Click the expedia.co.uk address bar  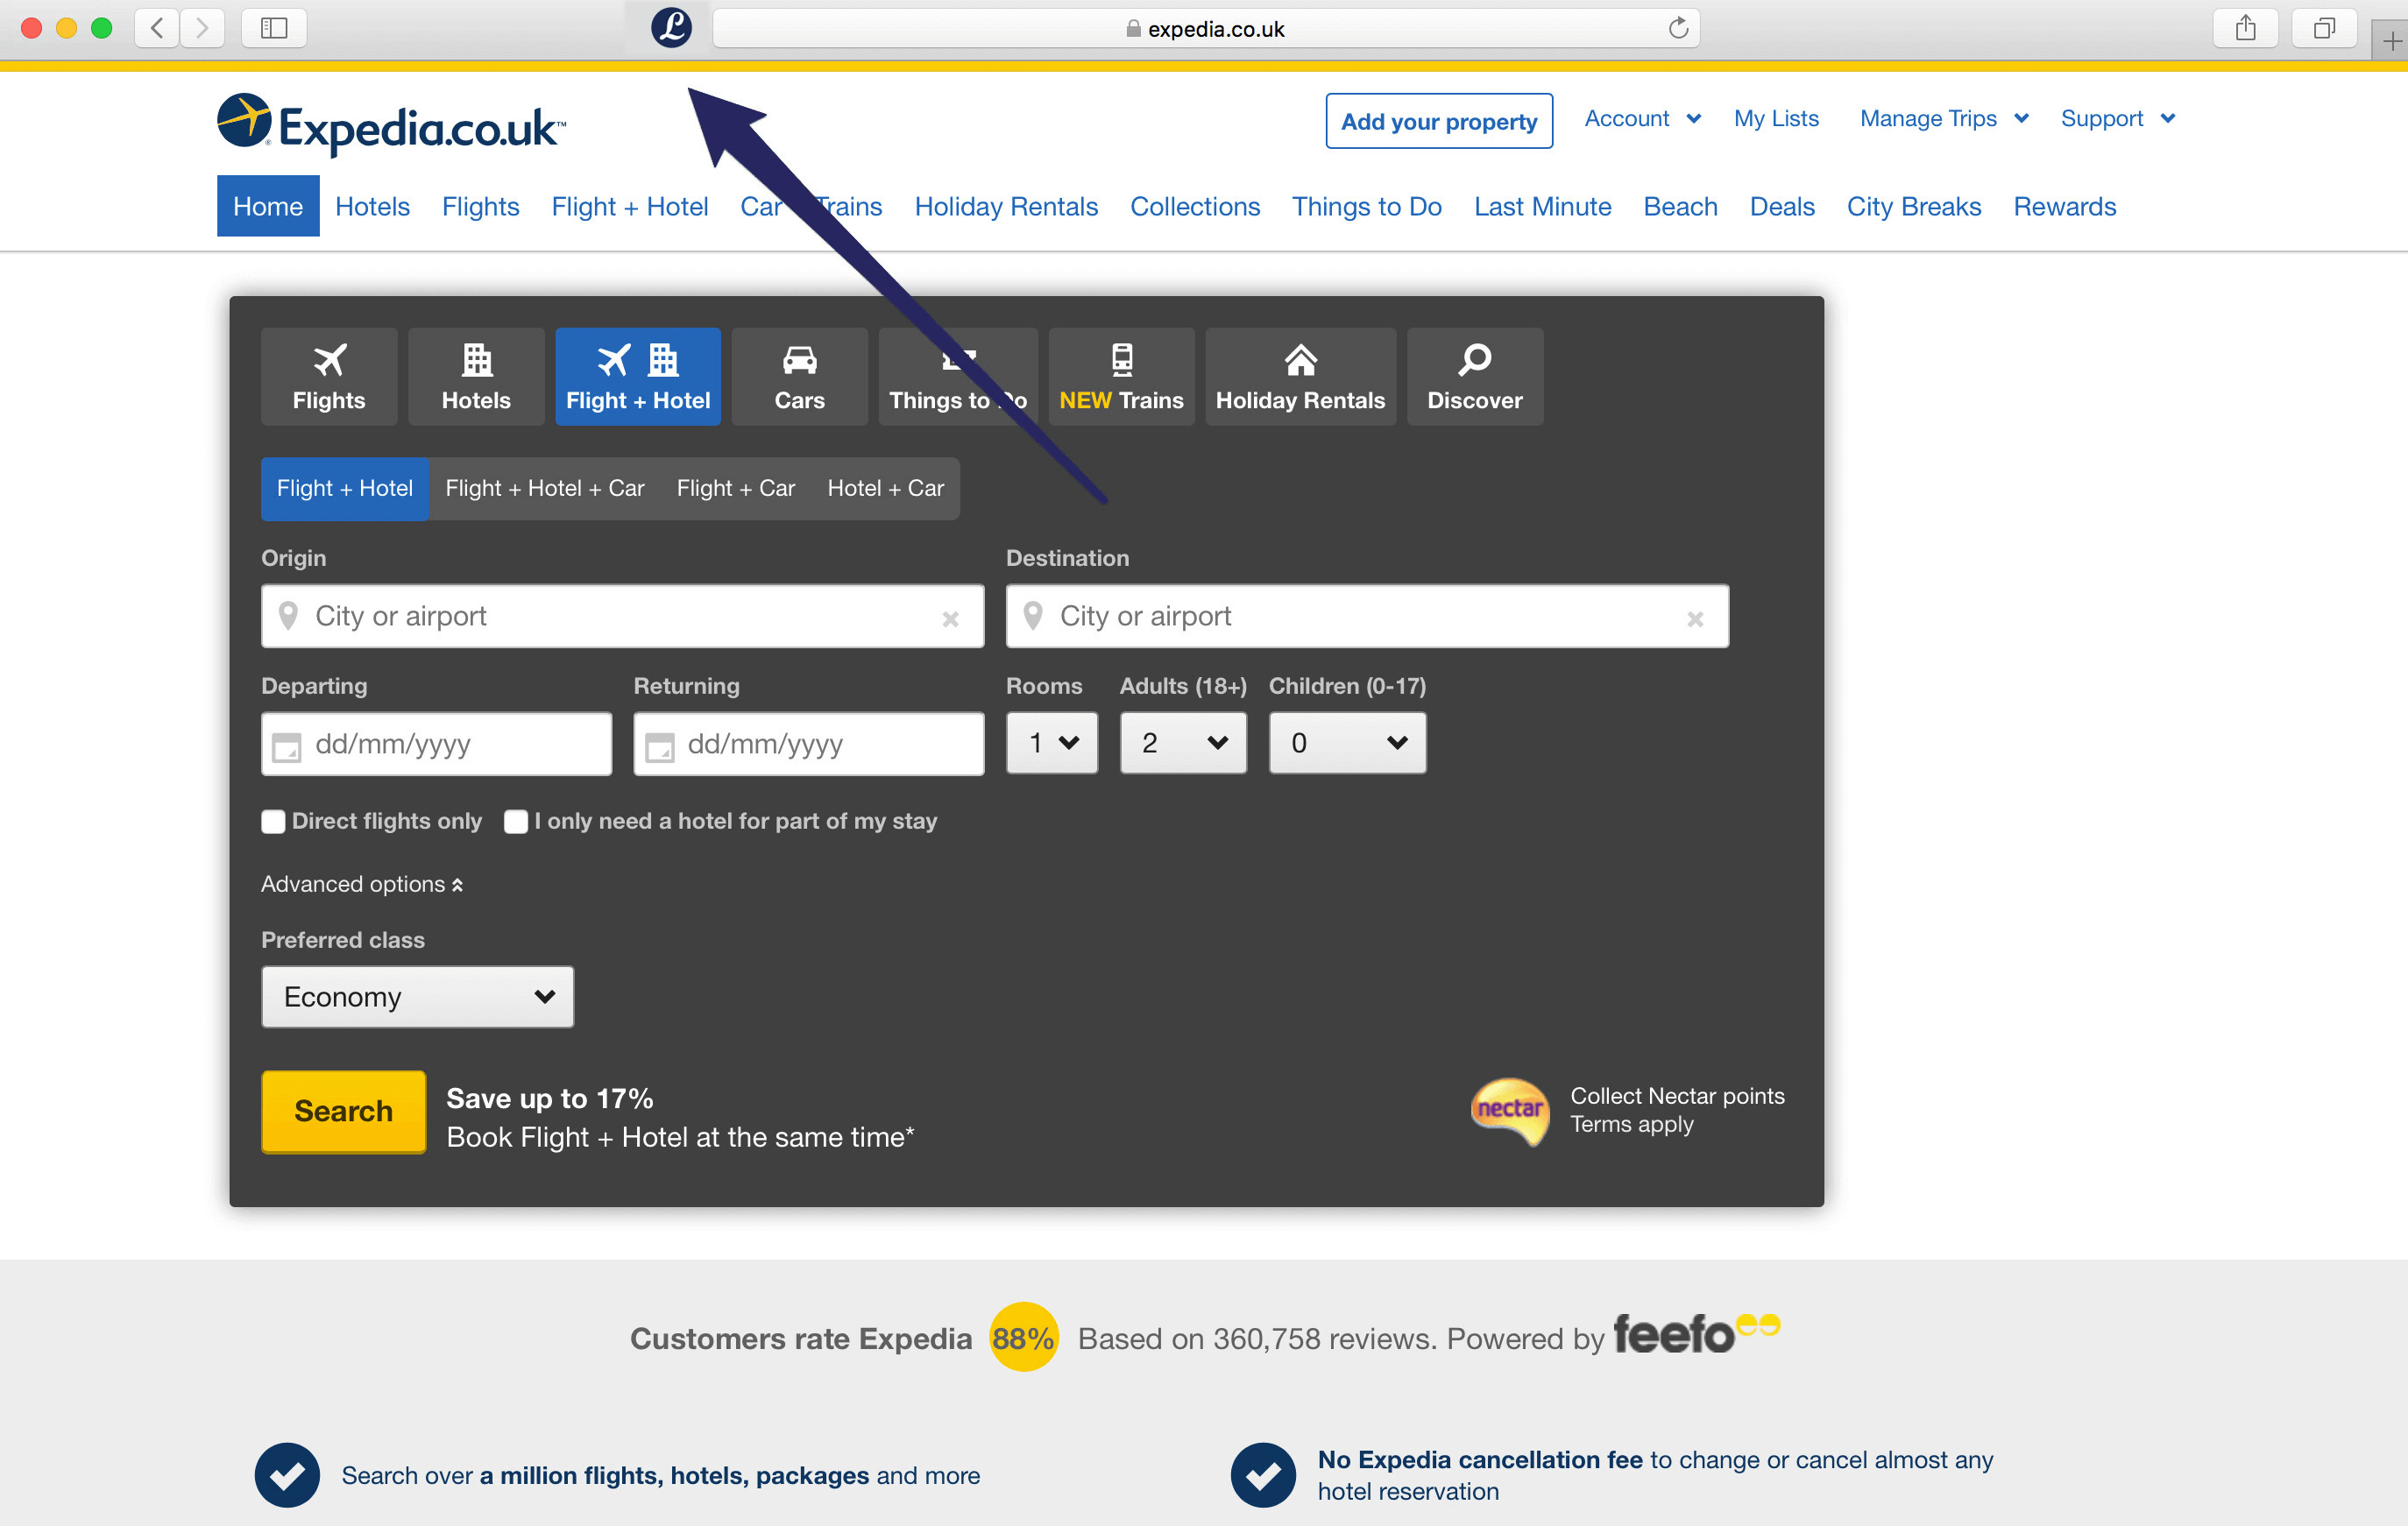pos(1206,28)
